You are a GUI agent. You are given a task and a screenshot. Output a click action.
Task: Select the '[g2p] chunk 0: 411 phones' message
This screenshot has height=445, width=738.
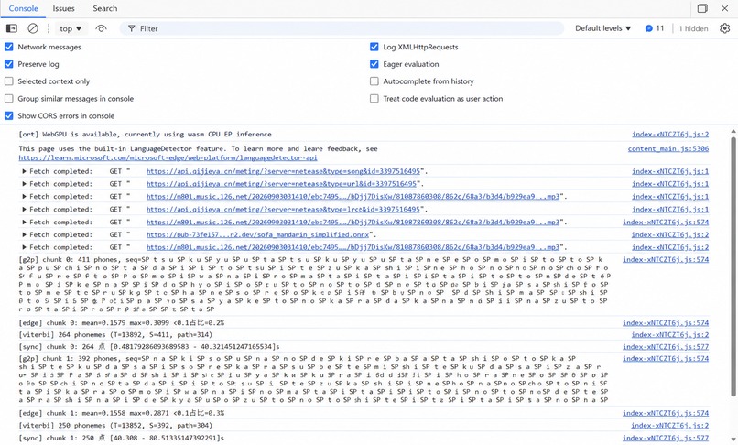click(314, 285)
